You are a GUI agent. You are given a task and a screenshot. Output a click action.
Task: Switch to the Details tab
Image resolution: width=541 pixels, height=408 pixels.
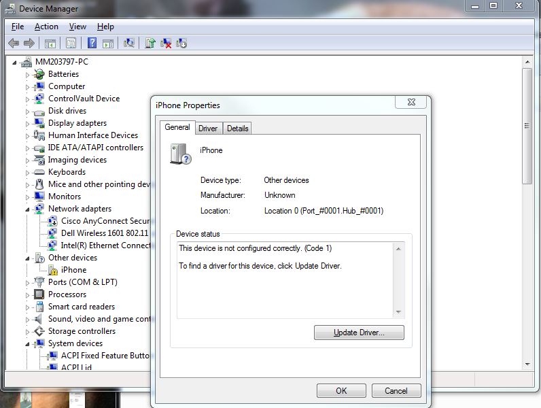[237, 129]
